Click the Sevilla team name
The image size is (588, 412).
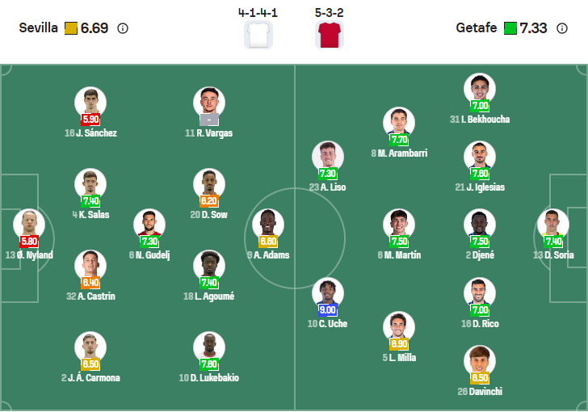(x=39, y=28)
